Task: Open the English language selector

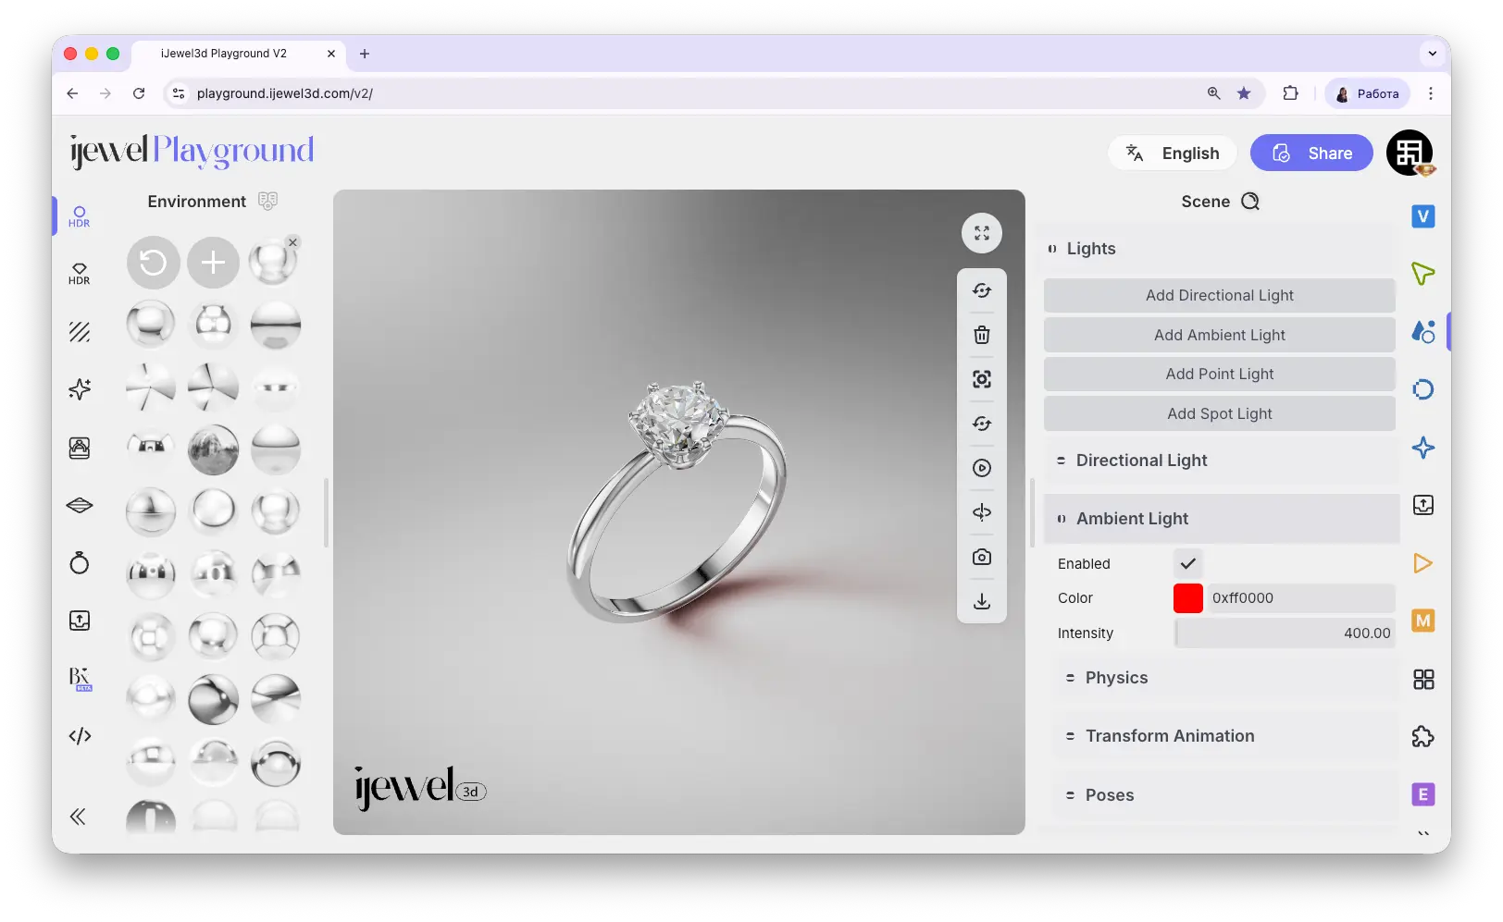Action: [1173, 154]
